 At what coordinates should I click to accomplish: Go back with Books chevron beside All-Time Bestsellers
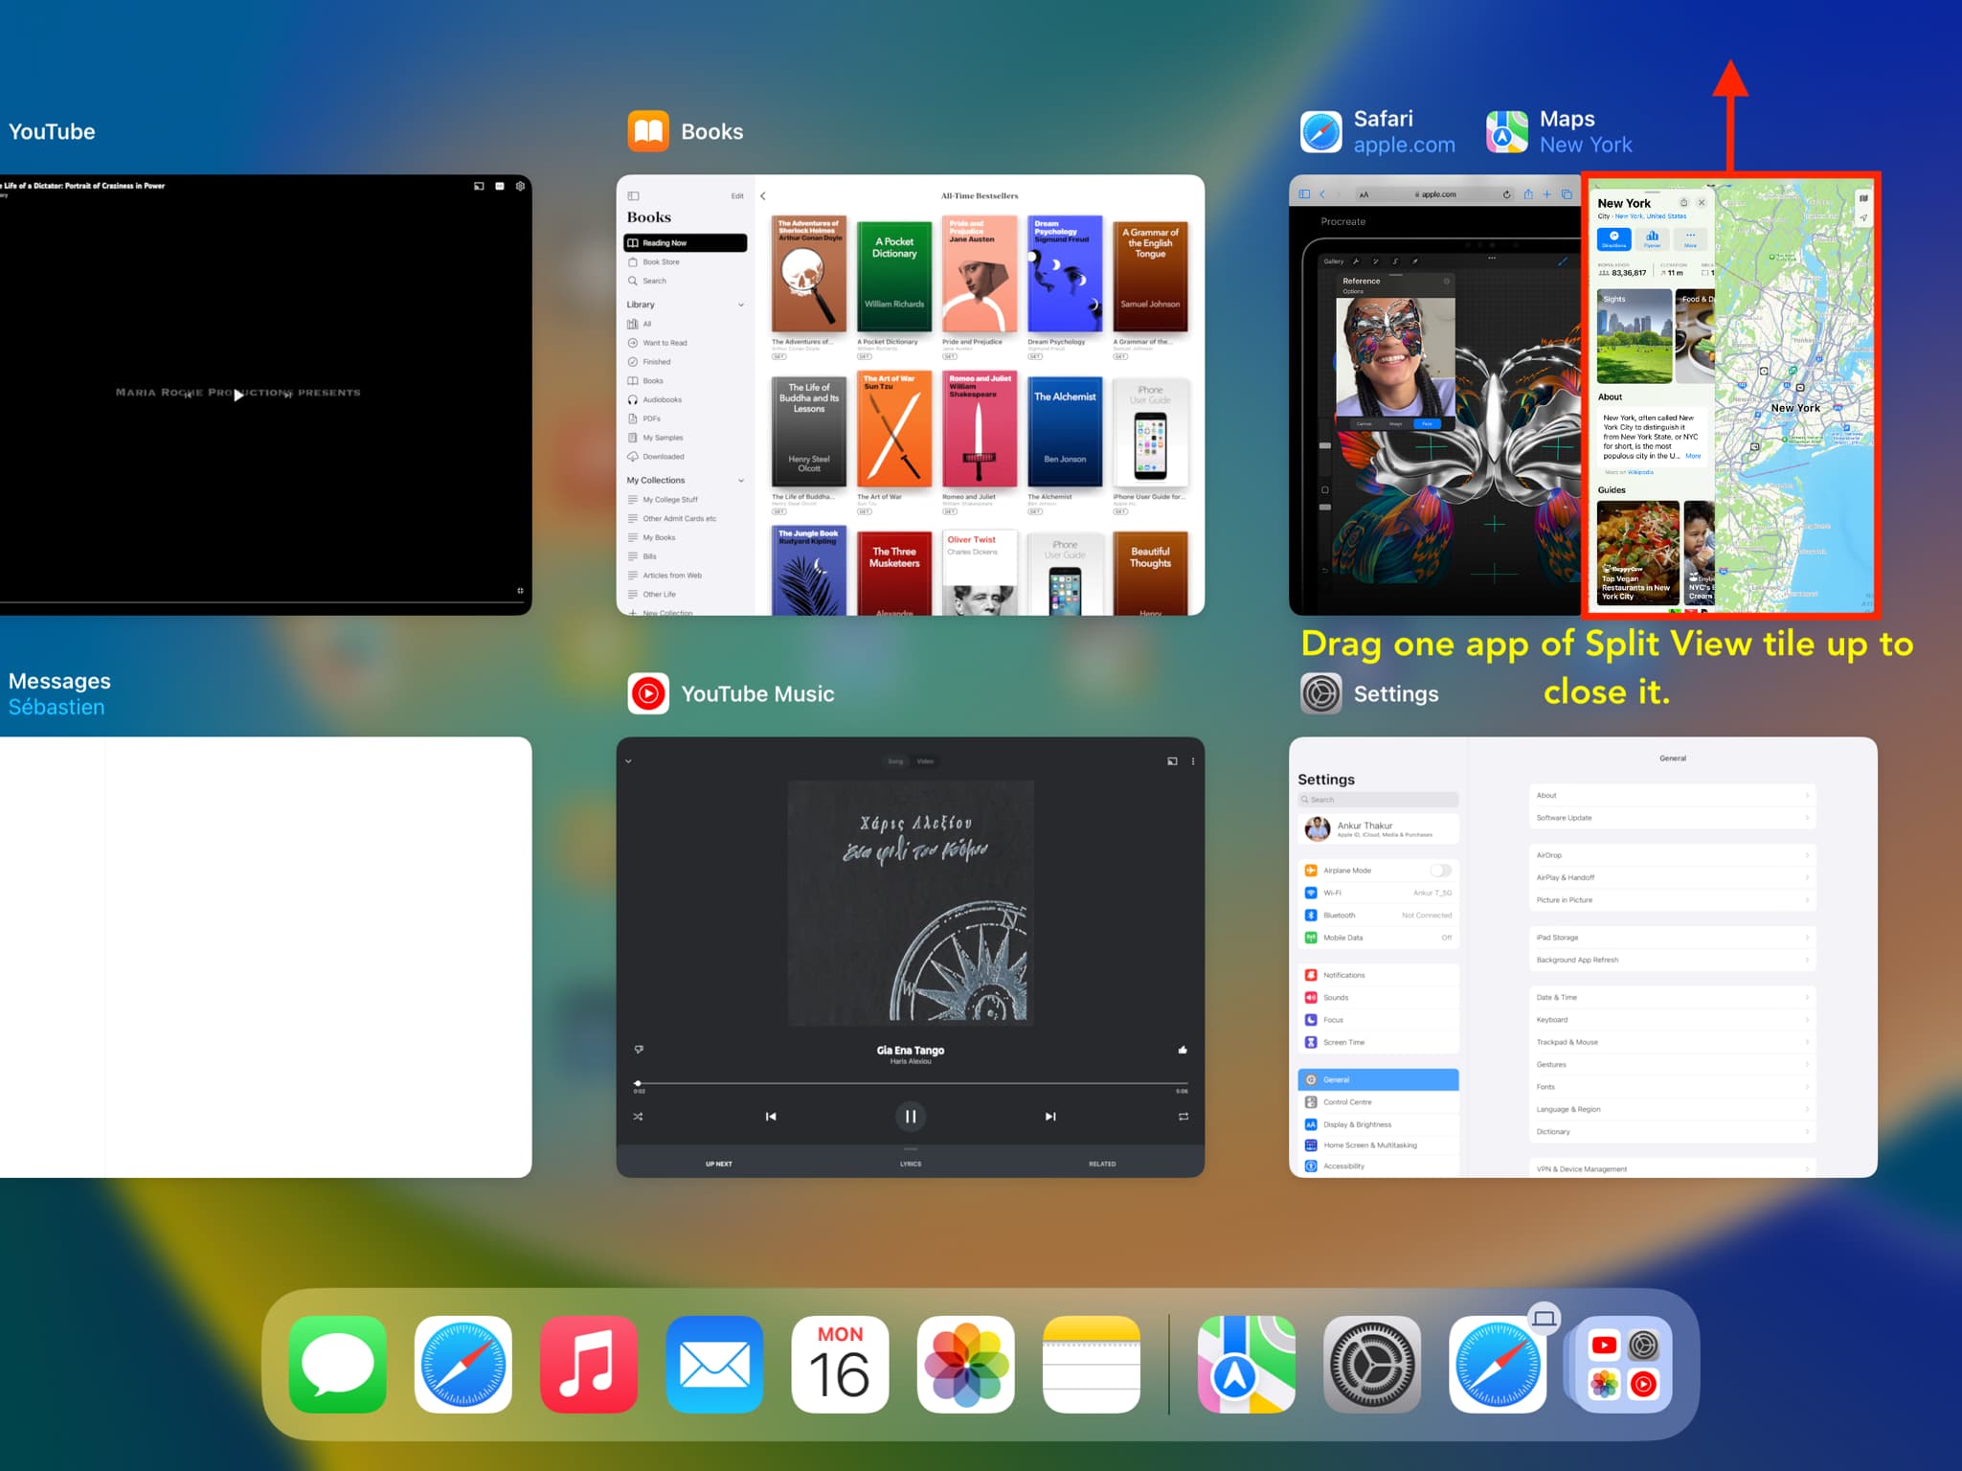pyautogui.click(x=763, y=195)
